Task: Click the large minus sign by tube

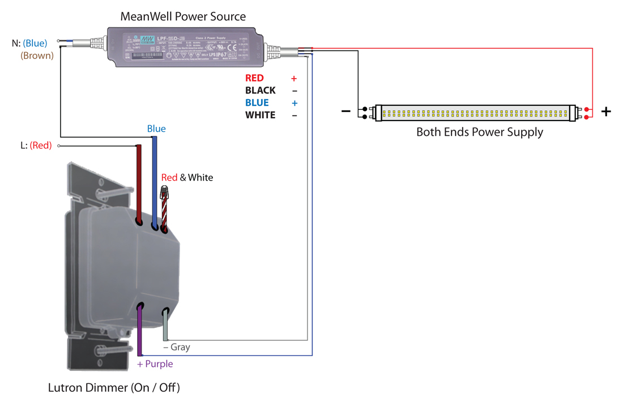Action: coord(345,111)
